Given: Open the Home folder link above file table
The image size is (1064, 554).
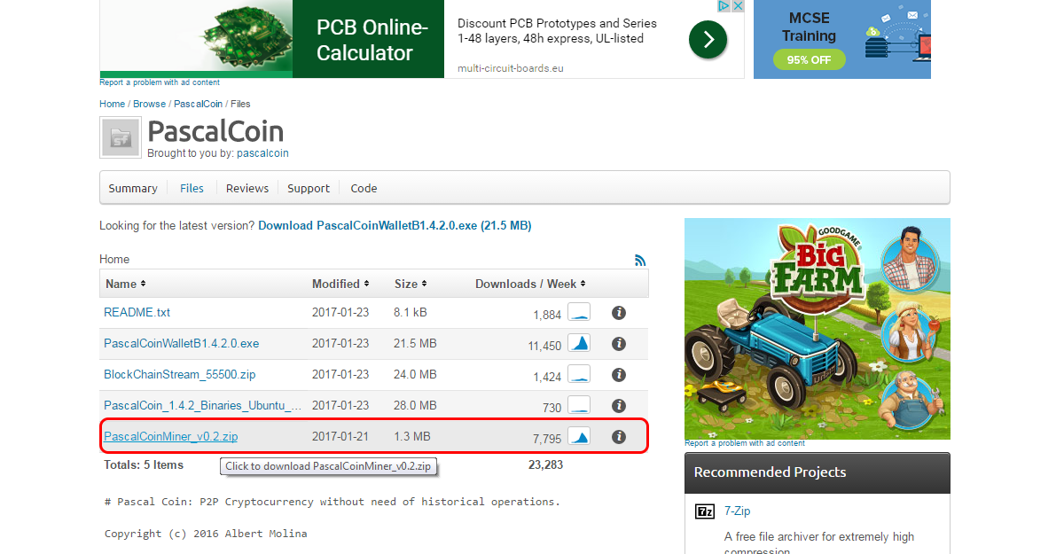Looking at the screenshot, I should 114,260.
